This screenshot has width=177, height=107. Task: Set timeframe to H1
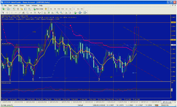[67, 9]
